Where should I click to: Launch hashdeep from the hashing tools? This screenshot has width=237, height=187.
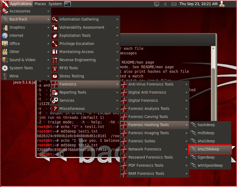[x=210, y=125]
